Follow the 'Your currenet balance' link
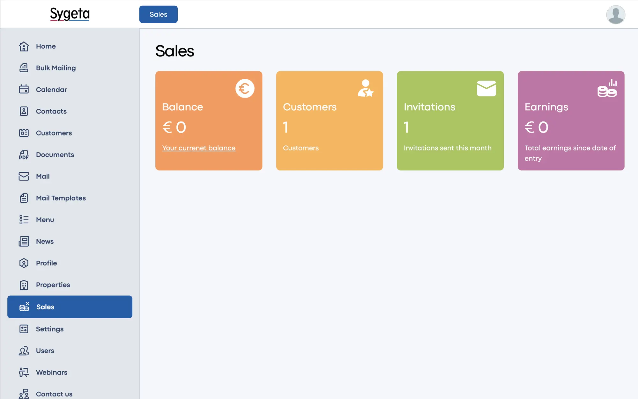Image resolution: width=638 pixels, height=399 pixels. click(199, 148)
